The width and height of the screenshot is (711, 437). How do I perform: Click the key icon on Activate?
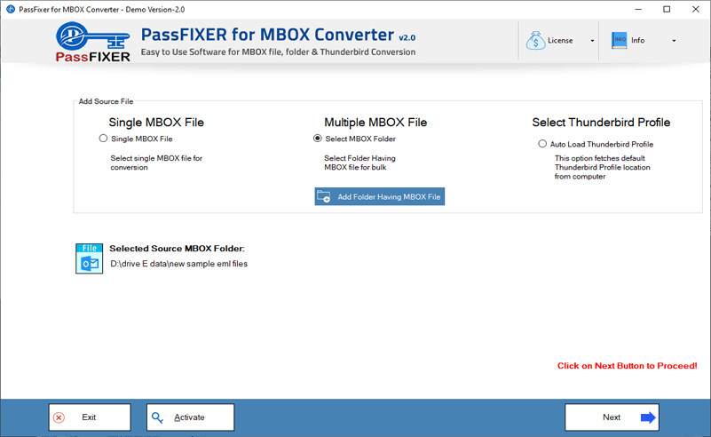point(157,417)
